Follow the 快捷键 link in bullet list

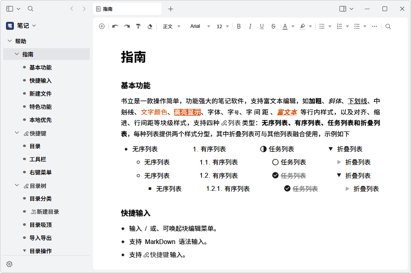click(156, 255)
